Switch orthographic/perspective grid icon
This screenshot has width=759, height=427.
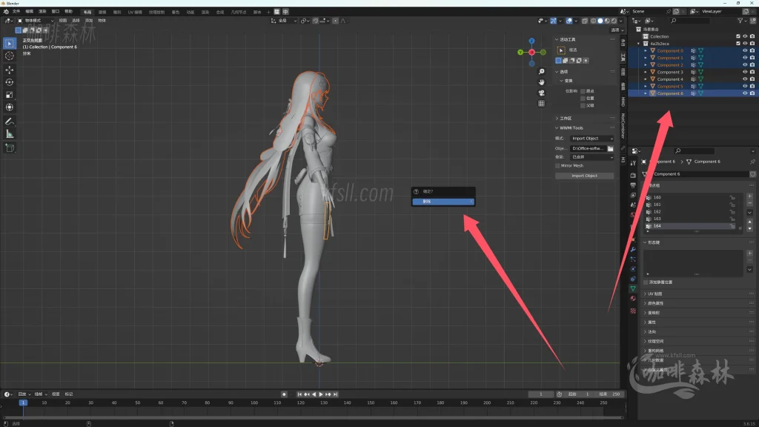click(x=541, y=104)
